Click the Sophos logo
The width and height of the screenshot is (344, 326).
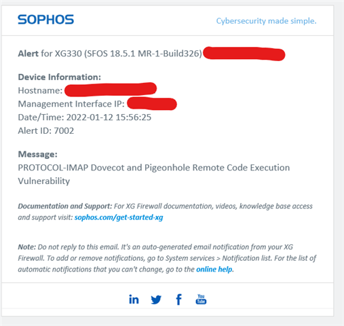tap(46, 20)
